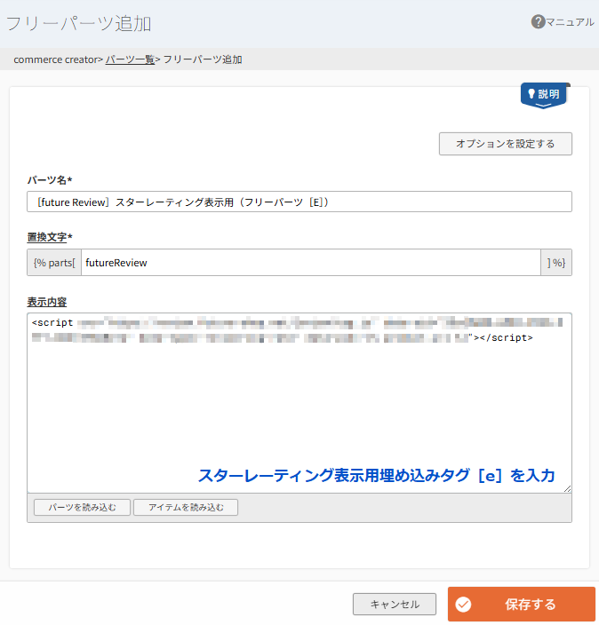Click the ]%} suffix label
599x625 pixels.
pyautogui.click(x=556, y=263)
